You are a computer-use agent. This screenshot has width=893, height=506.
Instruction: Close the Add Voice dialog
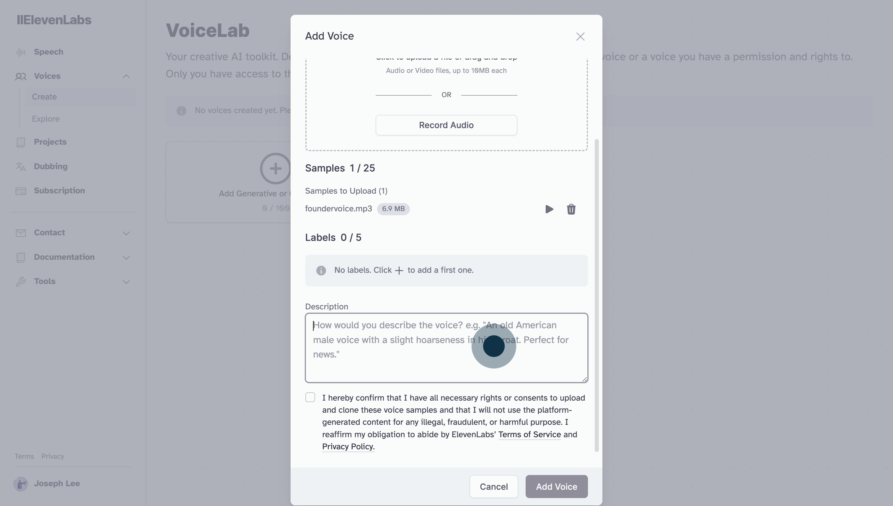click(x=580, y=37)
